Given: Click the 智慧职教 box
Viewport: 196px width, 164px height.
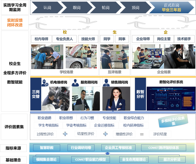Looking at the screenshot, I should (46, 148).
